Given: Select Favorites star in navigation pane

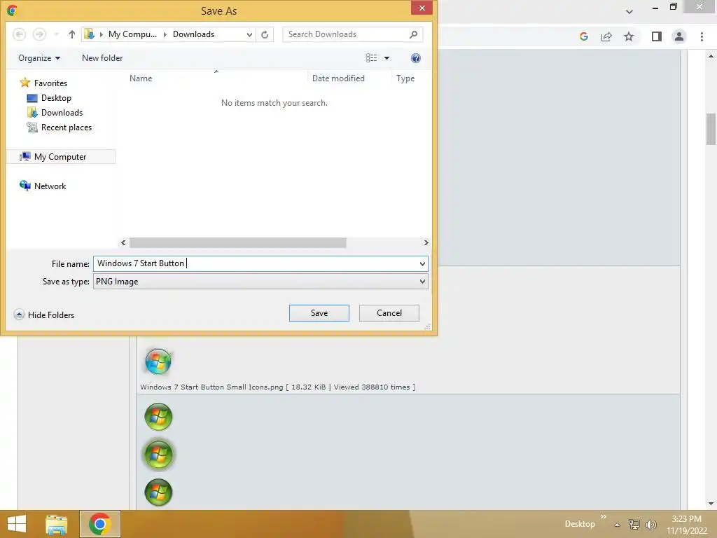Looking at the screenshot, I should pyautogui.click(x=25, y=83).
